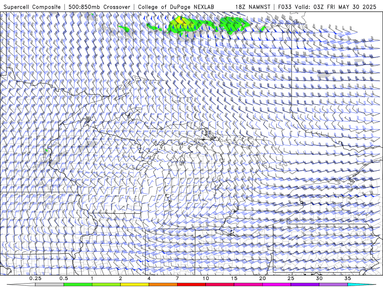Select the red swatch between 7 and 10

pyautogui.click(x=191, y=285)
